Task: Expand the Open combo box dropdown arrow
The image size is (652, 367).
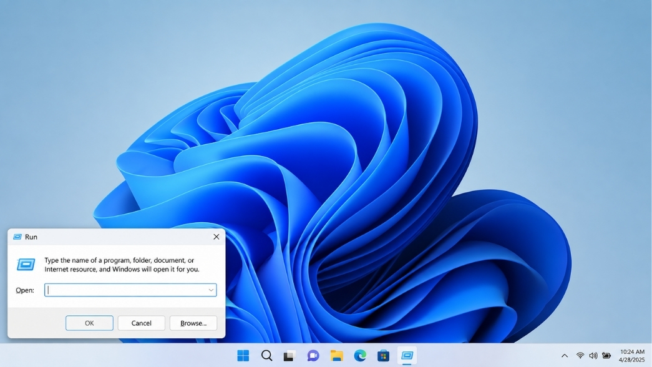Action: (x=211, y=290)
